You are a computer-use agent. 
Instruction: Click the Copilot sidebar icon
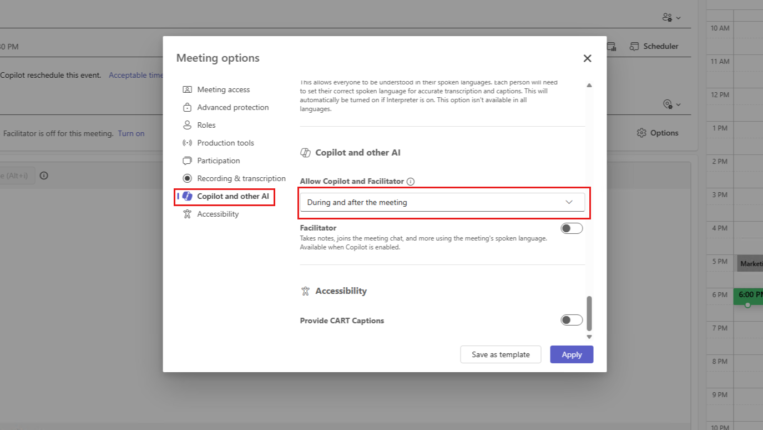point(187,196)
